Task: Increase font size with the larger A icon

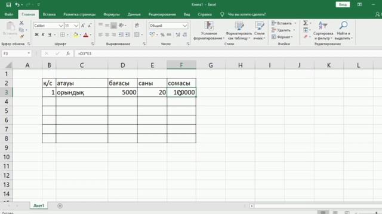Action: (x=83, y=26)
